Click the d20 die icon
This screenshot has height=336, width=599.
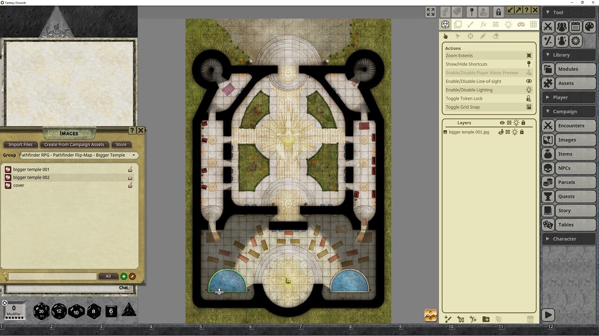click(41, 311)
